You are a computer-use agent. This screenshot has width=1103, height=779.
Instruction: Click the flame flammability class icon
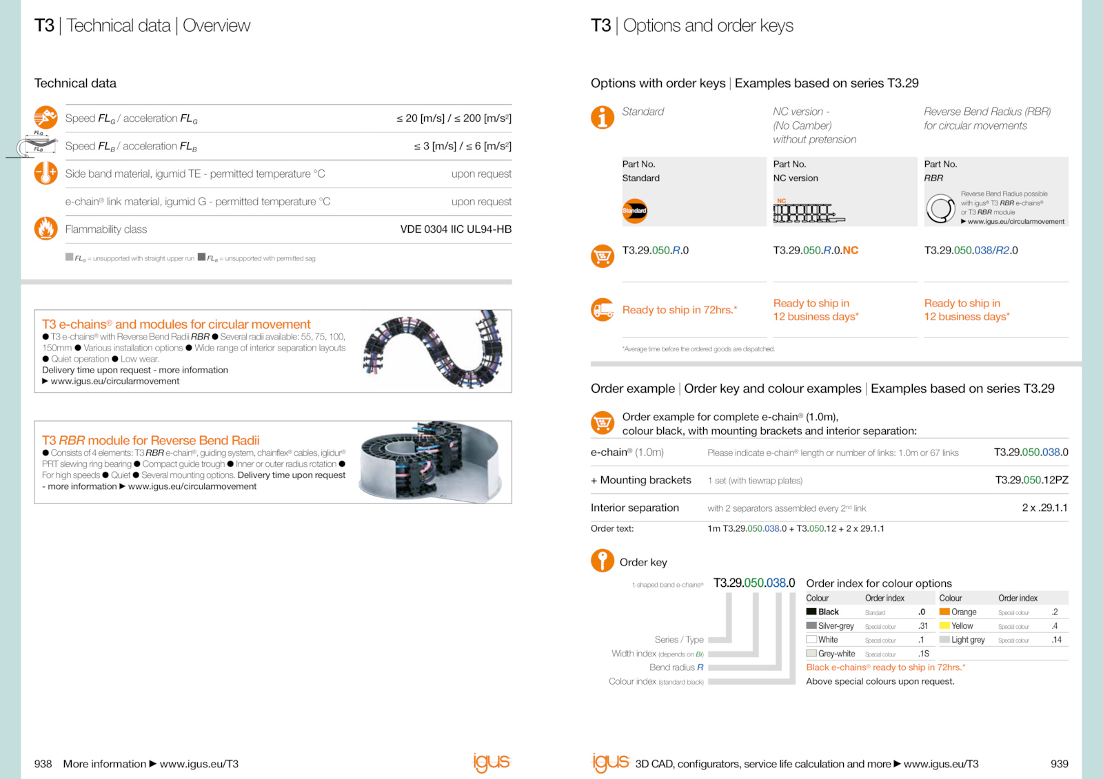(45, 228)
